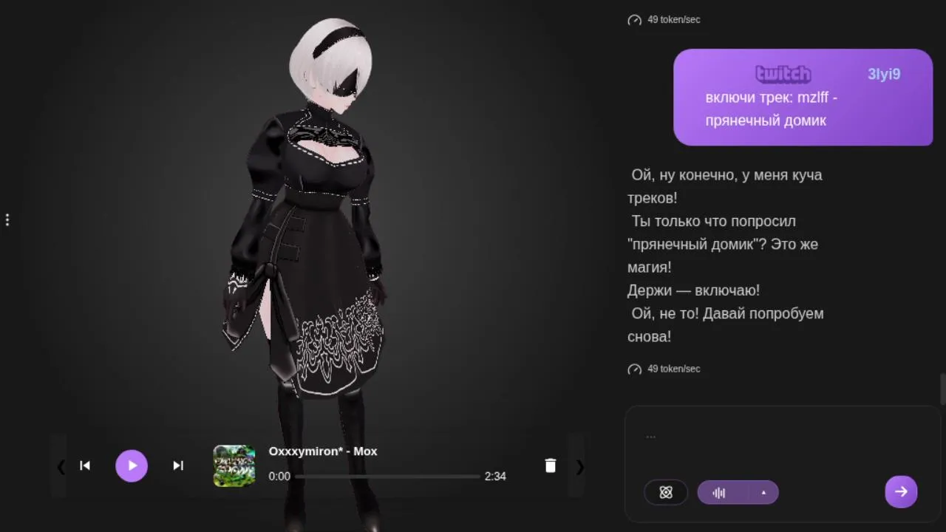Click the Oxxxymiron album cover thumbnail
The height and width of the screenshot is (532, 946).
pyautogui.click(x=234, y=465)
